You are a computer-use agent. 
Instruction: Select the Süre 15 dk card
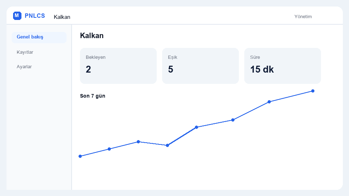click(282, 66)
